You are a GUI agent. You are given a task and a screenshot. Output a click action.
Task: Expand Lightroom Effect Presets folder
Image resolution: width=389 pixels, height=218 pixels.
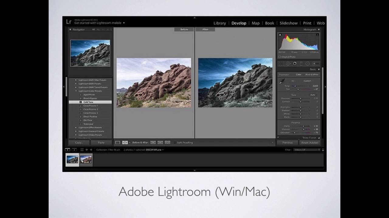(76, 128)
